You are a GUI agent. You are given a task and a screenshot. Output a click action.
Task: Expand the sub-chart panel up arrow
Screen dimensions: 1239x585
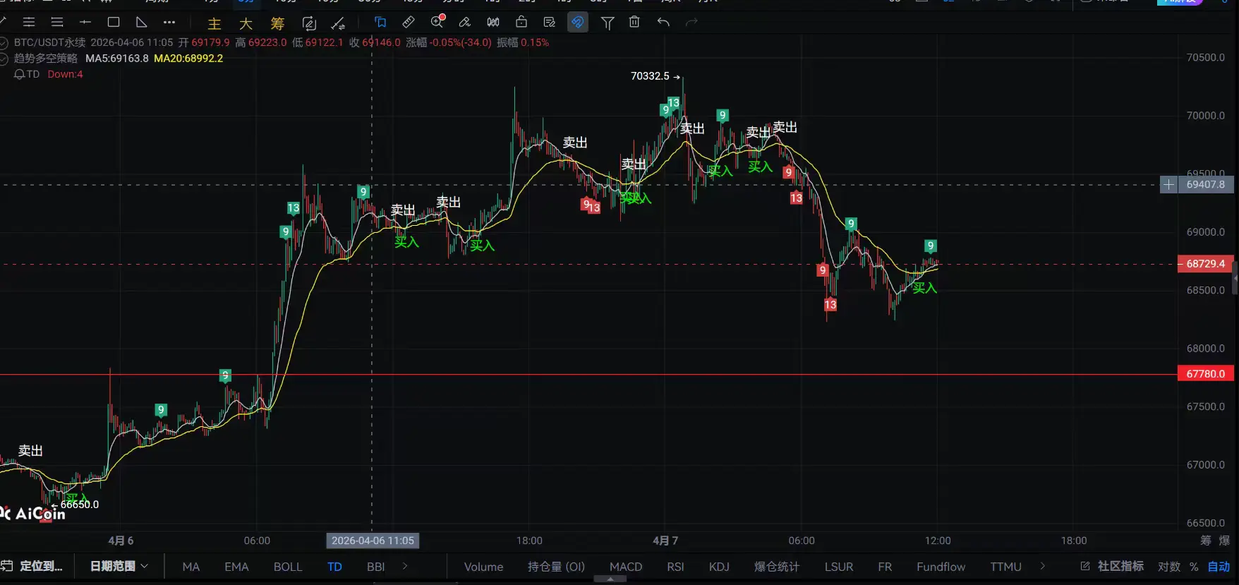pyautogui.click(x=610, y=579)
